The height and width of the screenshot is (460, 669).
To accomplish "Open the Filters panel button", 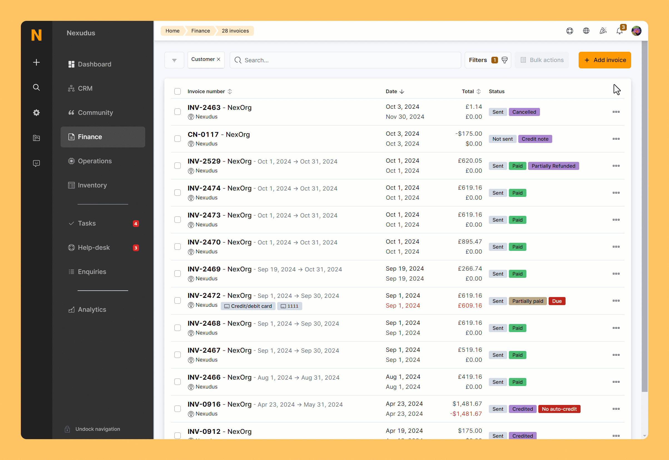I will (x=488, y=60).
